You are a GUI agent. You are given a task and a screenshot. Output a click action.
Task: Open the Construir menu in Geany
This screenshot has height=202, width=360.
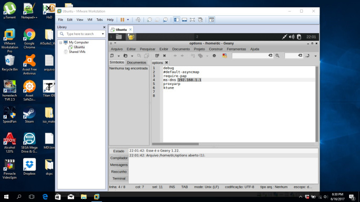(x=215, y=49)
